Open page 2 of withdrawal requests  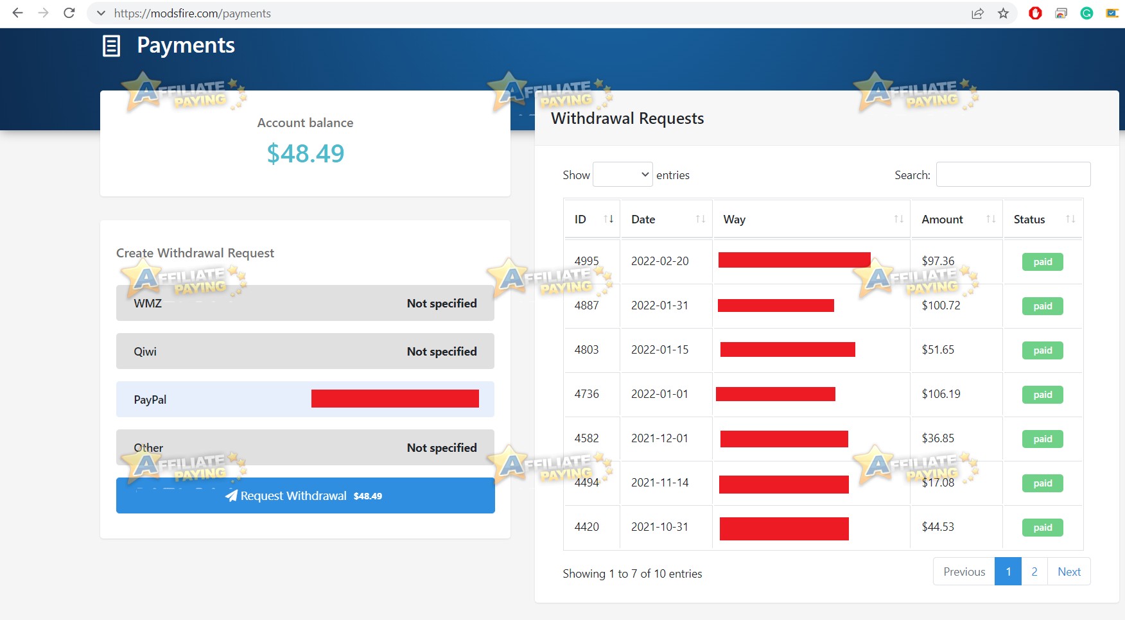click(1034, 571)
